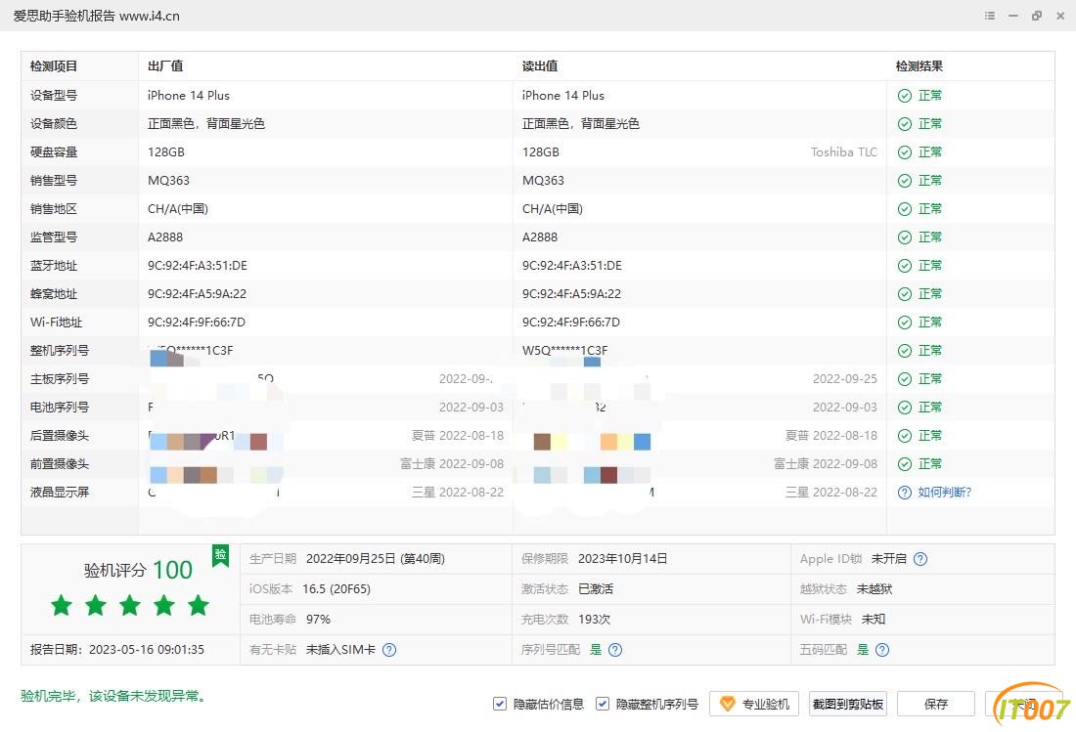1076x732 pixels.
Task: Select iPhone 14 Plus in 出厂值 column
Action: click(189, 96)
